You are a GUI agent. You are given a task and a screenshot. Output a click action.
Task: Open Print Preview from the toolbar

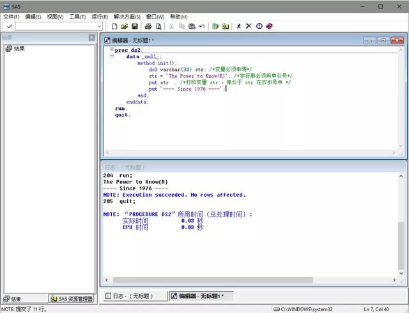tap(158, 26)
